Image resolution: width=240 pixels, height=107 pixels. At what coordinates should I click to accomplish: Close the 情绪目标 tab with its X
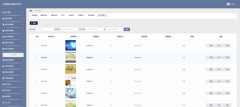(x=47, y=15)
